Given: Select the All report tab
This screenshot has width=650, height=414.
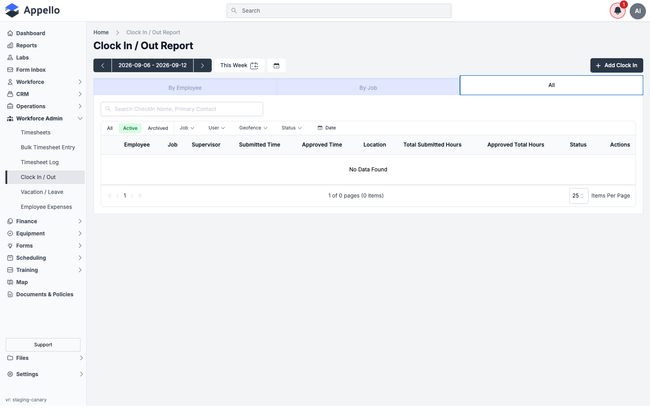Looking at the screenshot, I should [551, 85].
